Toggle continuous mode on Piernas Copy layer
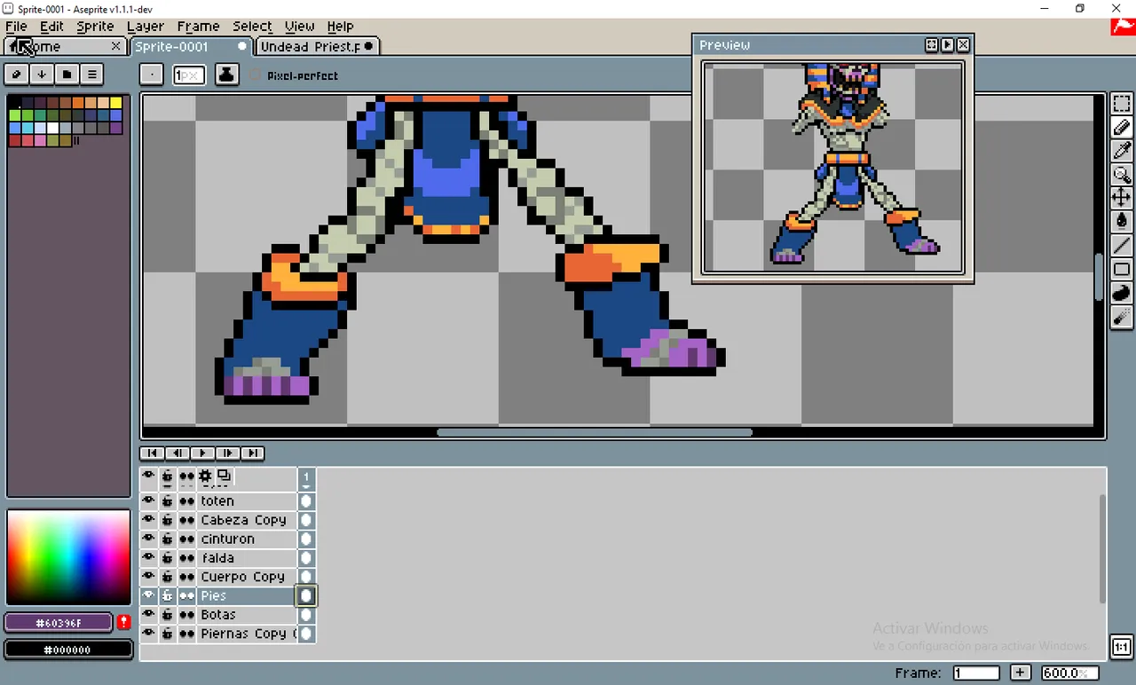 (186, 634)
